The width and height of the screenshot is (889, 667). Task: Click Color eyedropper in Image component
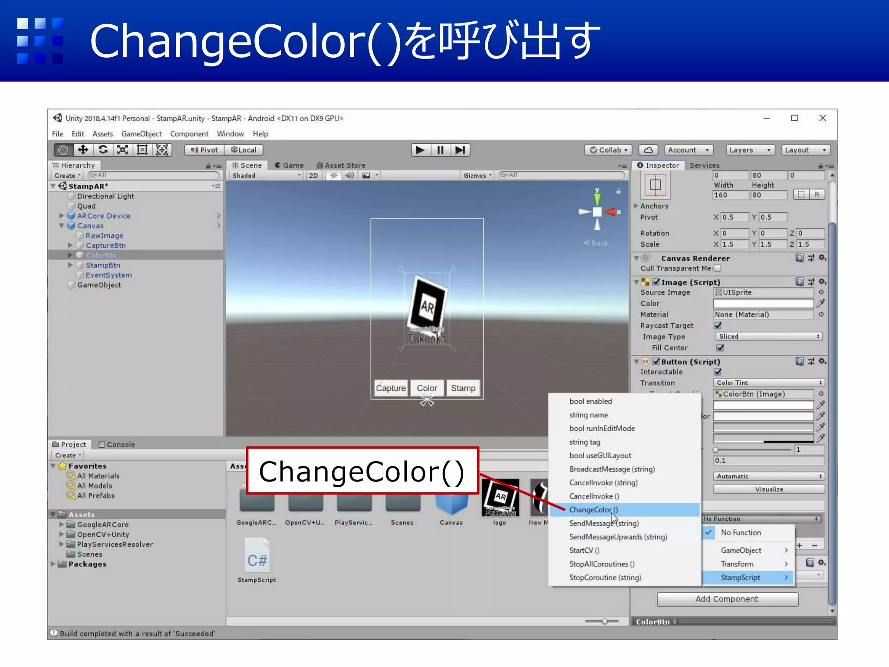click(821, 303)
